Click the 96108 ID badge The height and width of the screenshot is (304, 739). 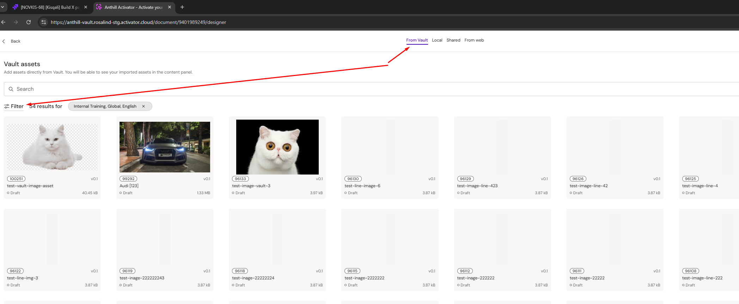[691, 271]
